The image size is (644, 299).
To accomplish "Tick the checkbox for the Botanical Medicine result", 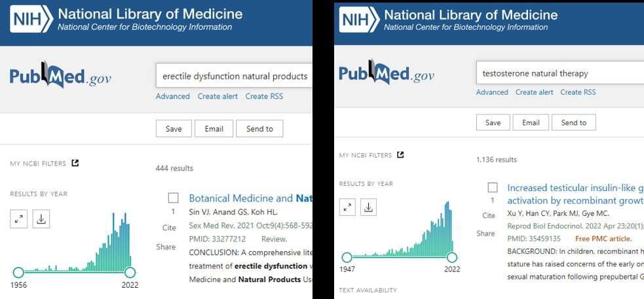I will click(173, 198).
